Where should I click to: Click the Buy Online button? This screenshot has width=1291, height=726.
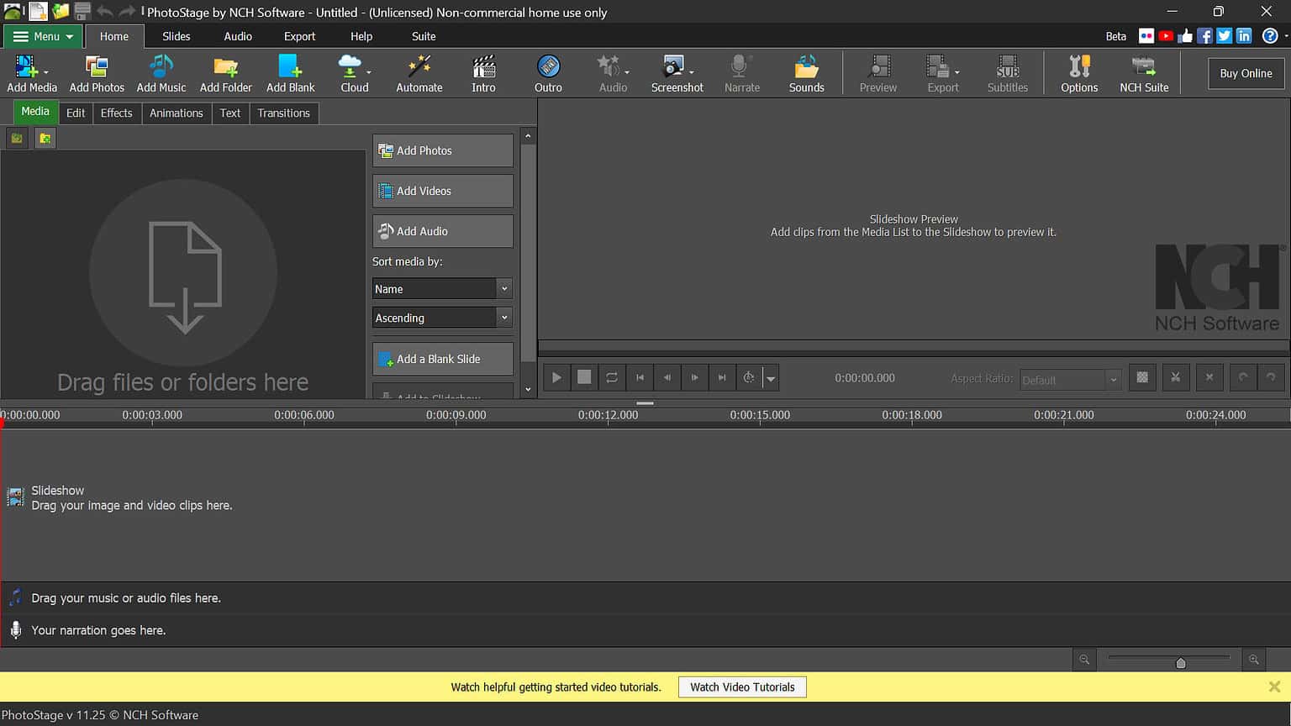click(1246, 73)
